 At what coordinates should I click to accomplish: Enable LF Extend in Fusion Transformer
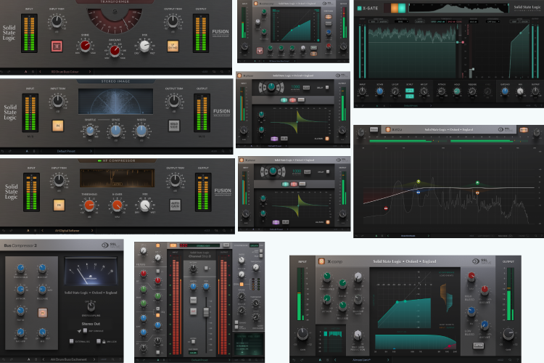click(173, 46)
